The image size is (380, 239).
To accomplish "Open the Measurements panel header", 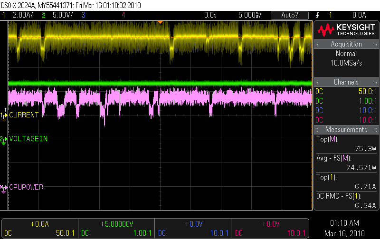I will (346, 129).
